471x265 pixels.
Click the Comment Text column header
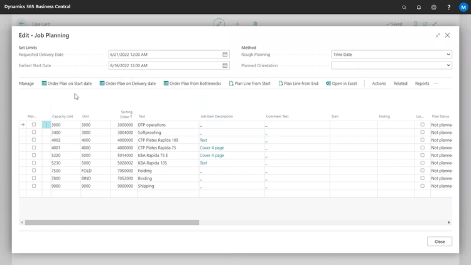click(277, 116)
